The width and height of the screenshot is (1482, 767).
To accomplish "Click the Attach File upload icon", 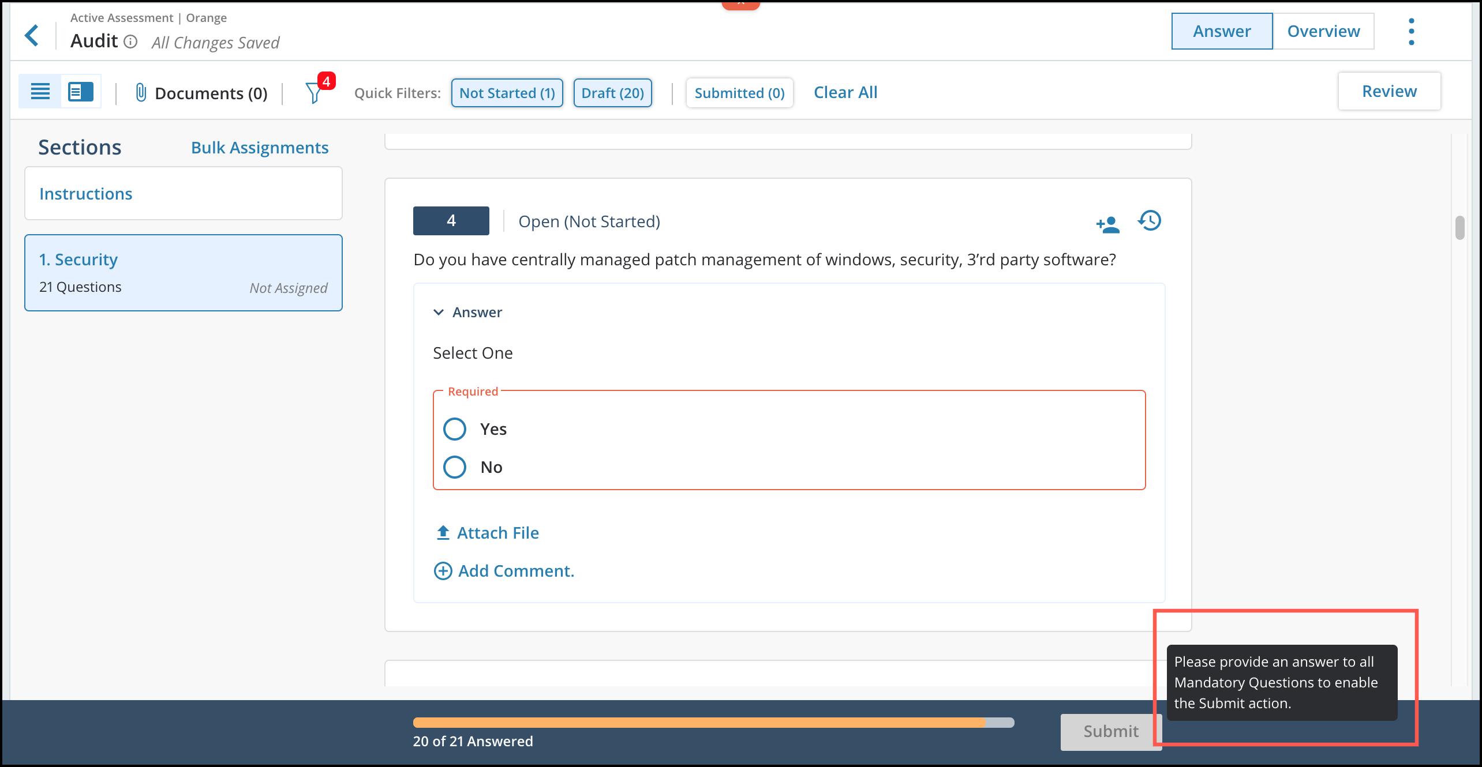I will (x=443, y=532).
